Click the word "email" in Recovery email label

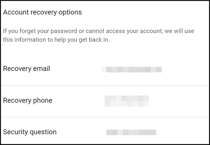coord(41,69)
